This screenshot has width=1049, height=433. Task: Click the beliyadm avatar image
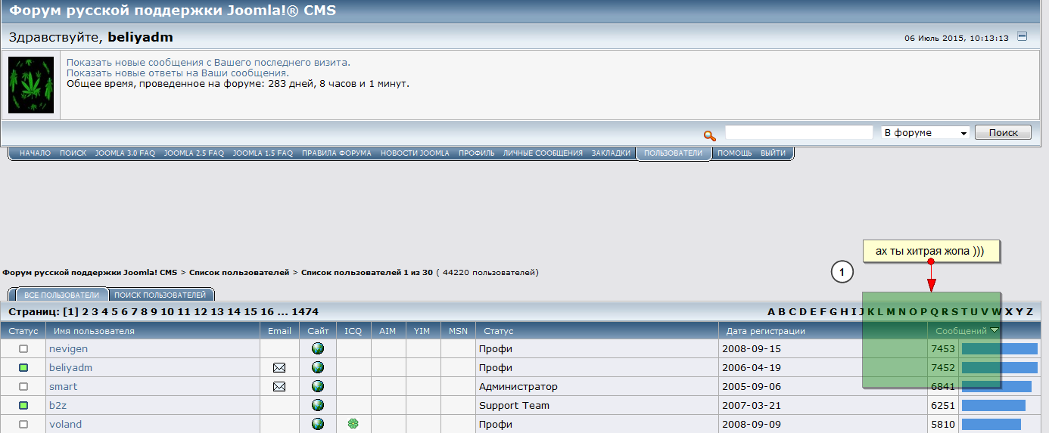(x=31, y=85)
